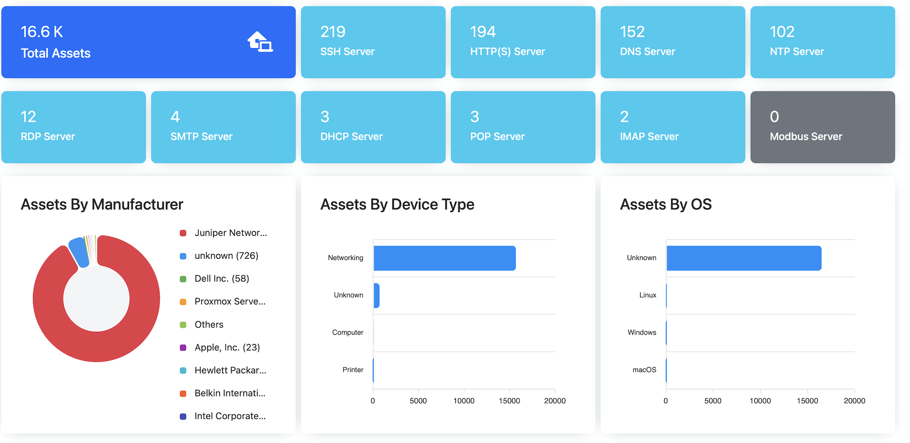Image resolution: width=910 pixels, height=443 pixels.
Task: Toggle the Proxmox Server legend entry
Action: click(x=229, y=302)
